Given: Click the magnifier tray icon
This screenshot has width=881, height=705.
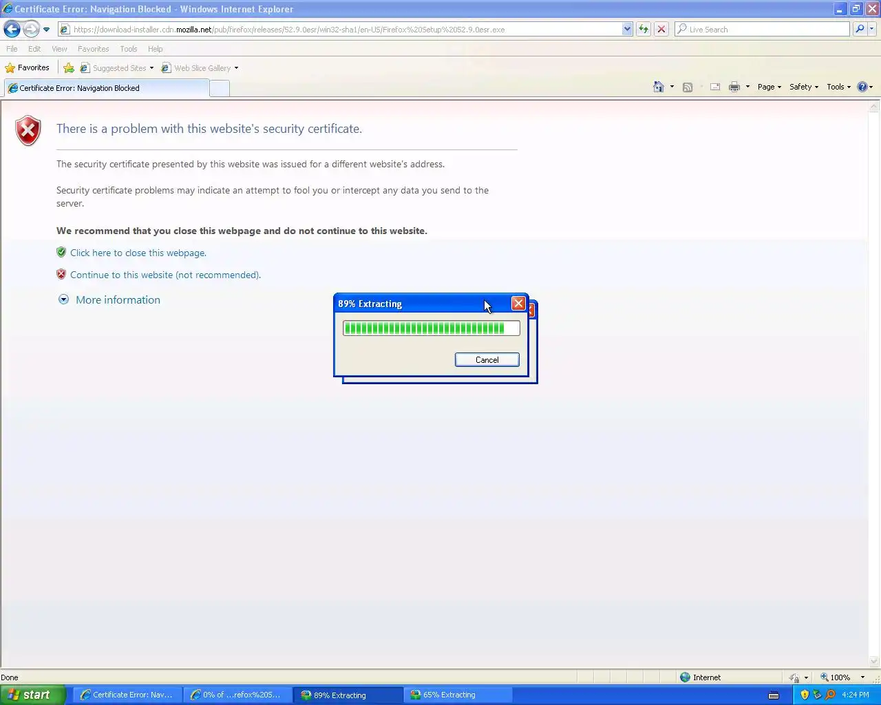Looking at the screenshot, I should pos(830,695).
